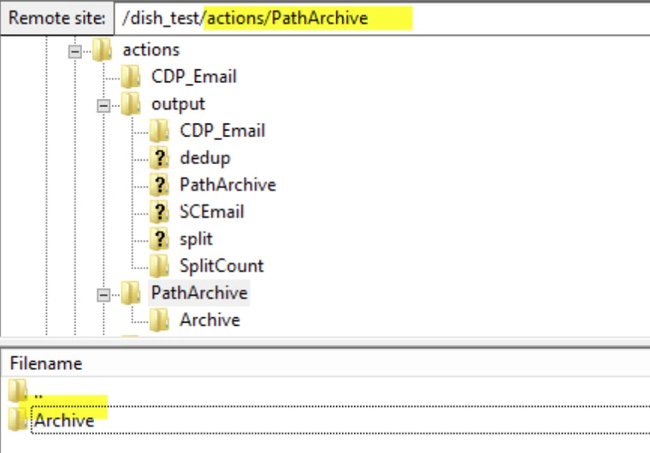Screen dimensions: 650x453
Task: Click the parent directory folder icon
Action: [x=18, y=392]
